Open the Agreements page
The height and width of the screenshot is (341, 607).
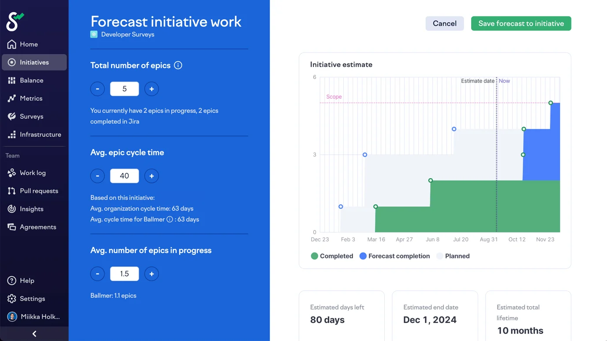pos(37,227)
